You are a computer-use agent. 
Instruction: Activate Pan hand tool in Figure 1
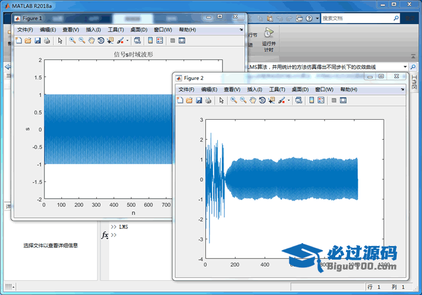pos(91,41)
